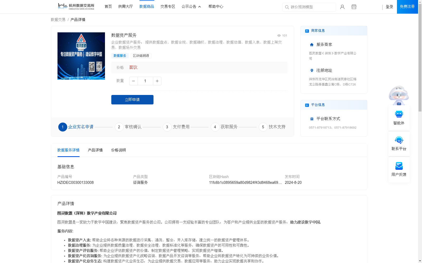Click the 免费注册 button
This screenshot has height=263, width=422.
(x=407, y=7)
